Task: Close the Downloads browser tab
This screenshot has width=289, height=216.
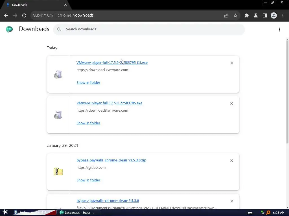Action: 65,5
